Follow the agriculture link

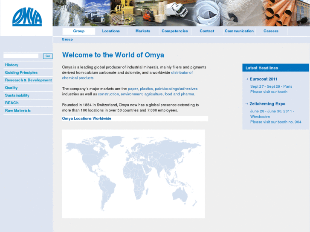pyautogui.click(x=154, y=94)
